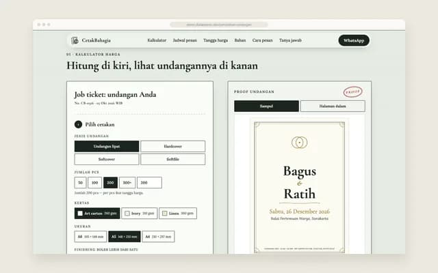This screenshot has width=438, height=273.
Task: Click date text 'Sabtu, 26 Desember 2026'
Action: pos(300,212)
